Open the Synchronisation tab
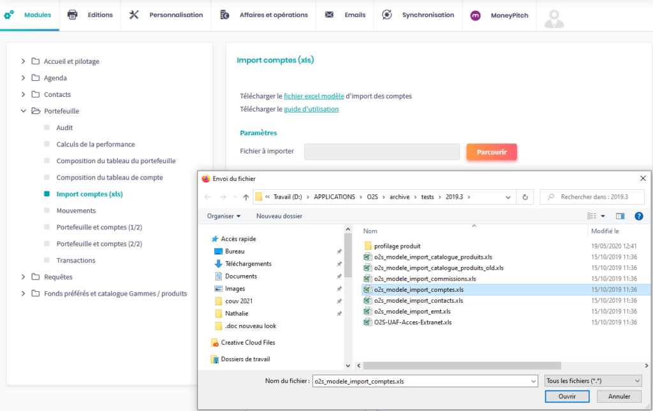This screenshot has height=411, width=653. (x=420, y=15)
